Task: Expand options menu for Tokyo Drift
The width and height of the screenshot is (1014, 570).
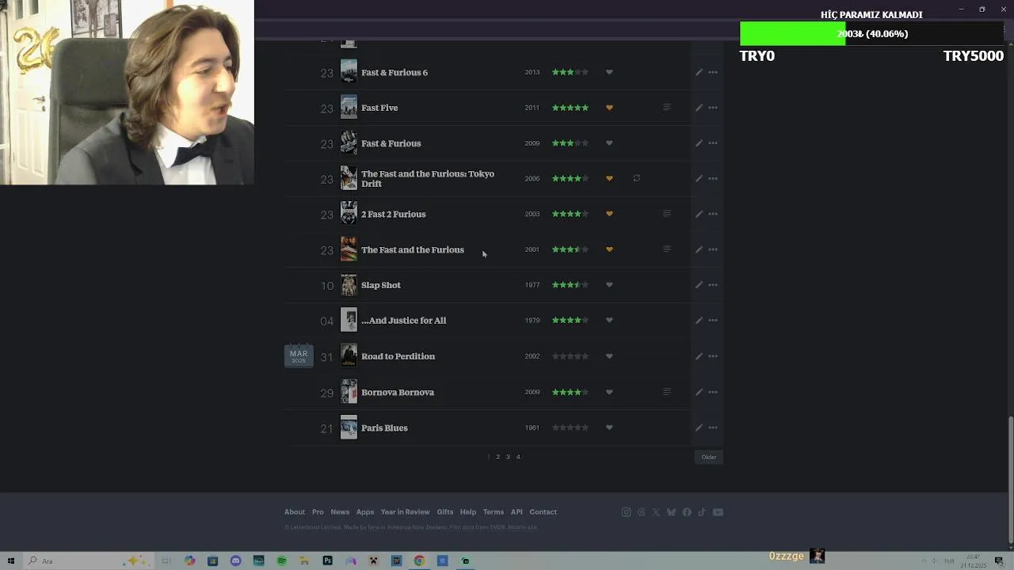Action: click(713, 178)
